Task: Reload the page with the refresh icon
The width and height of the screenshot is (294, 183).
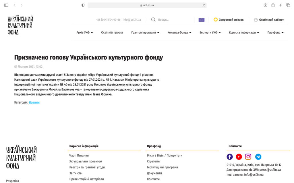Action: point(204,5)
